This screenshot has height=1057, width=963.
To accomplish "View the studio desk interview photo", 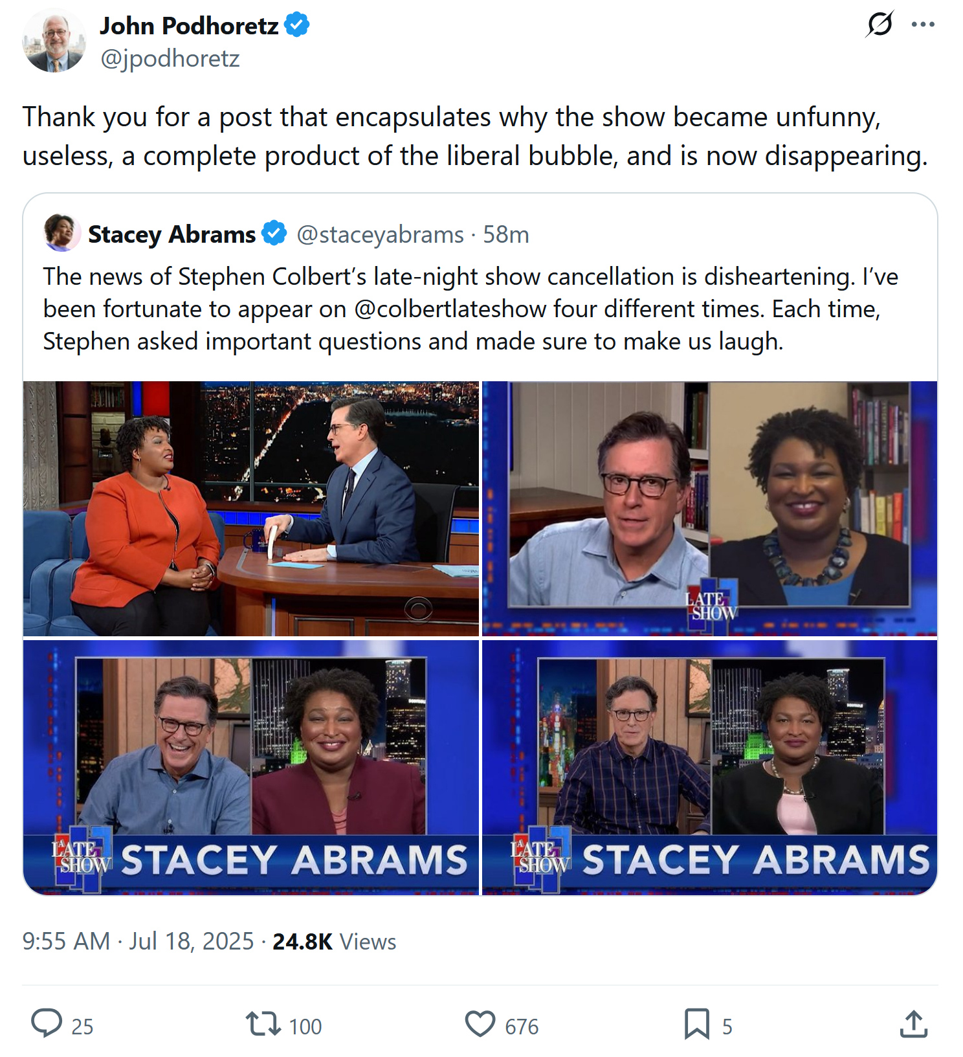I will 251,509.
